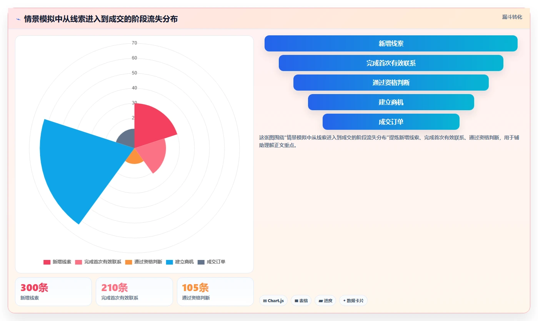Open the 300条 新增线索 data card
The height and width of the screenshot is (321, 538).
[x=53, y=291]
